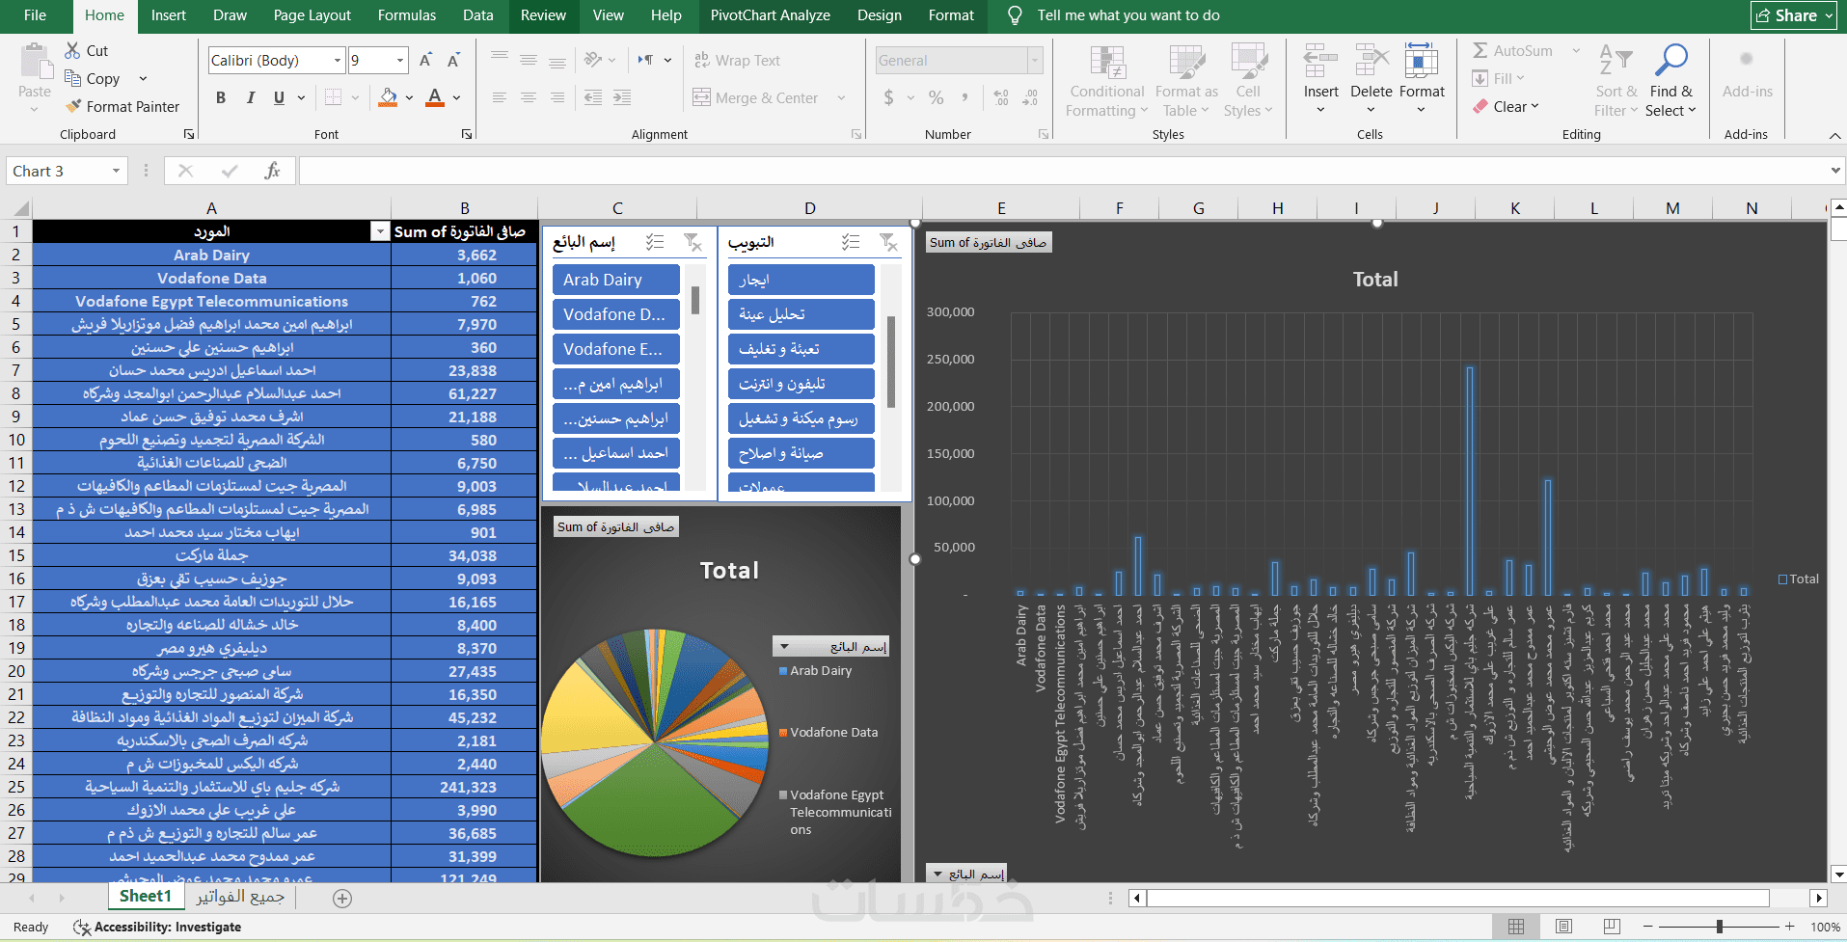Click the Copy icon in Clipboard
The height and width of the screenshot is (942, 1847).
click(x=72, y=78)
